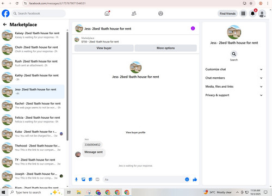Click the 3366904452 message bubble
This screenshot has height=196, width=272.
coord(92,145)
